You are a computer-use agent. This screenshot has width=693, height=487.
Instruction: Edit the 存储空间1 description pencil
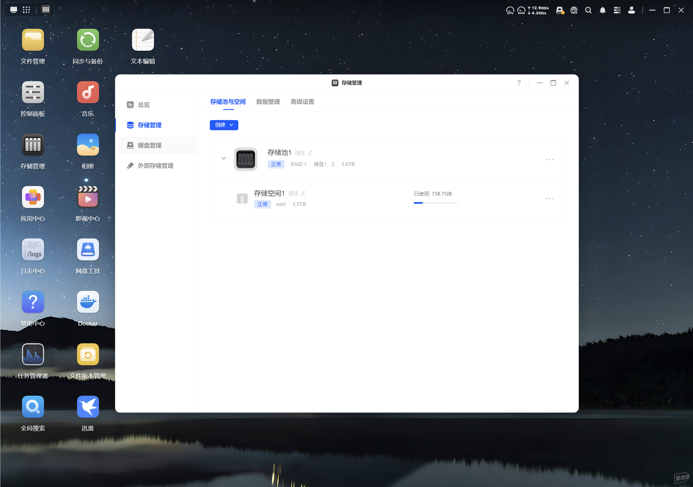(x=303, y=193)
